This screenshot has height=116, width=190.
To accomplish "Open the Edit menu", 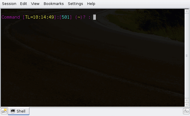I will pyautogui.click(x=23, y=4).
